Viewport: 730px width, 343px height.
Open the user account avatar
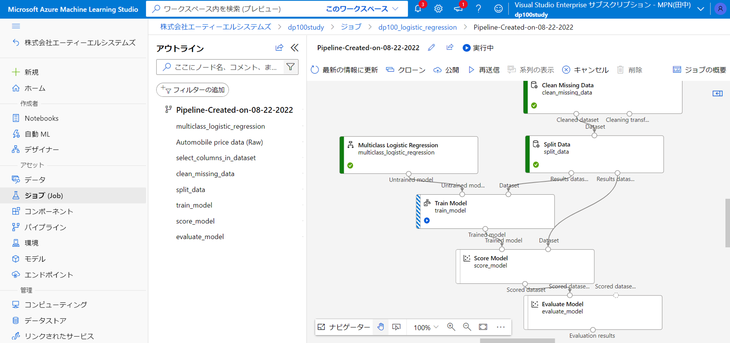pyautogui.click(x=720, y=9)
